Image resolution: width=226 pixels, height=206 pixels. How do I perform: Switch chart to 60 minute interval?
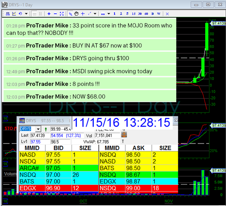click(147, 14)
